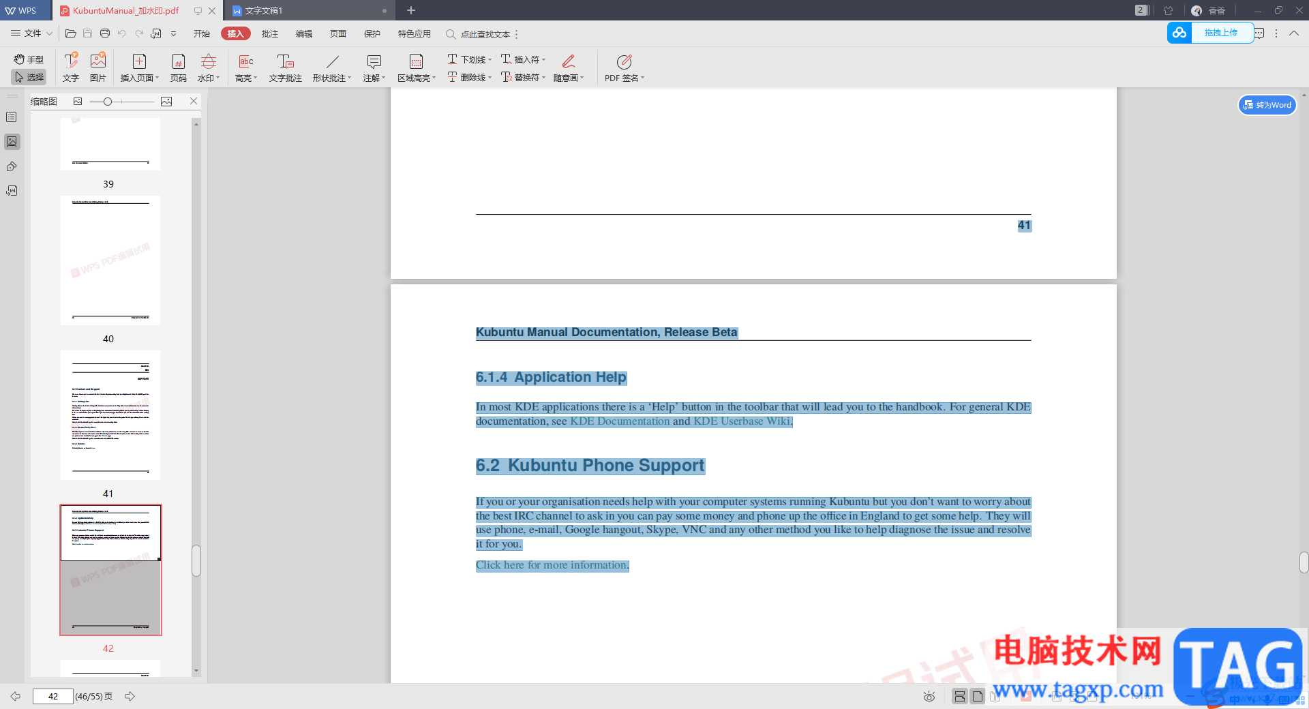This screenshot has height=709, width=1309.
Task: Toggle the thumbnail sidebar panel icon
Action: (12, 142)
